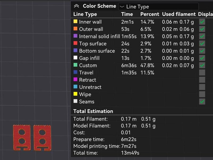Enable Unretract display checkbox
Screen dimensions: 213x160
tap(202, 87)
